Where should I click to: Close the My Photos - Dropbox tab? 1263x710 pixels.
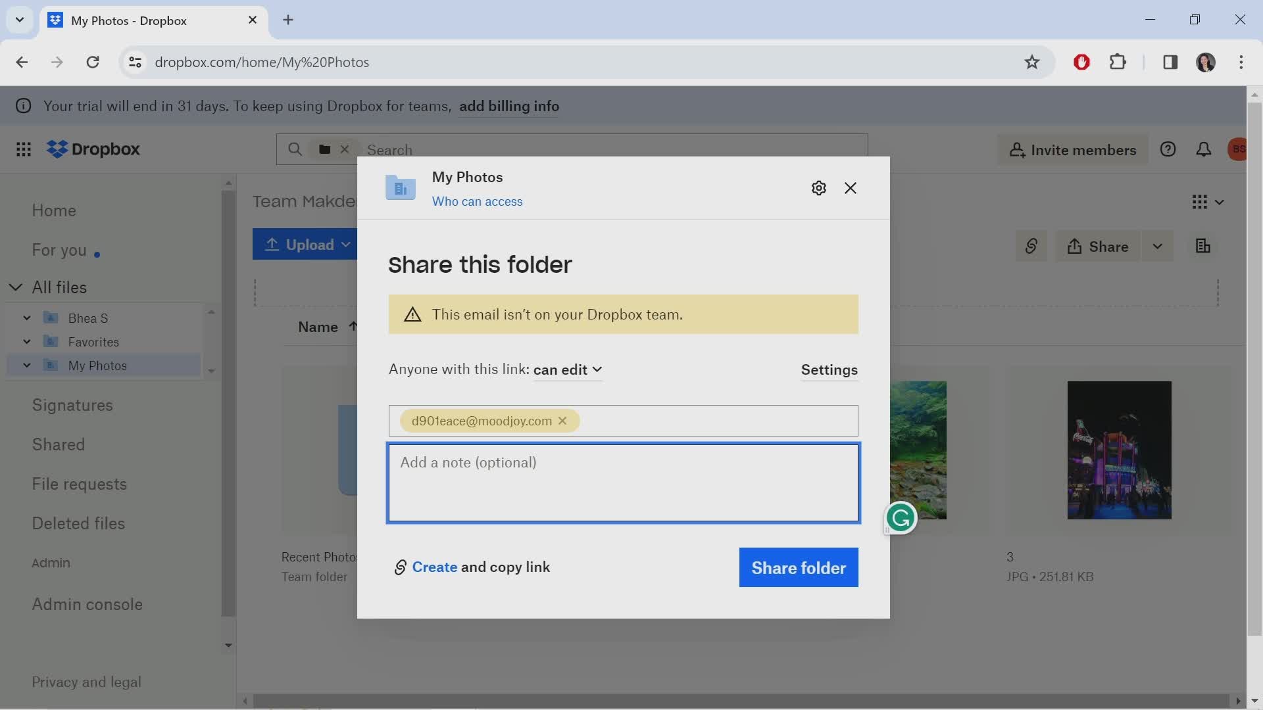click(253, 20)
